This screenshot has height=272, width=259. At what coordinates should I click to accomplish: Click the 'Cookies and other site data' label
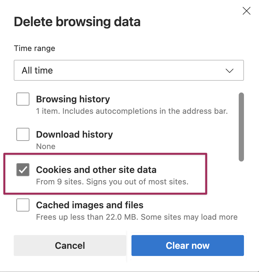pyautogui.click(x=96, y=170)
